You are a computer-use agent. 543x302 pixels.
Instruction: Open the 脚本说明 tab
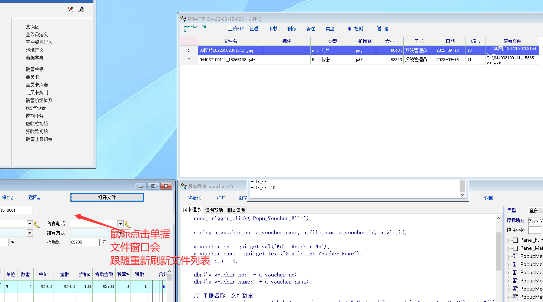(x=236, y=210)
